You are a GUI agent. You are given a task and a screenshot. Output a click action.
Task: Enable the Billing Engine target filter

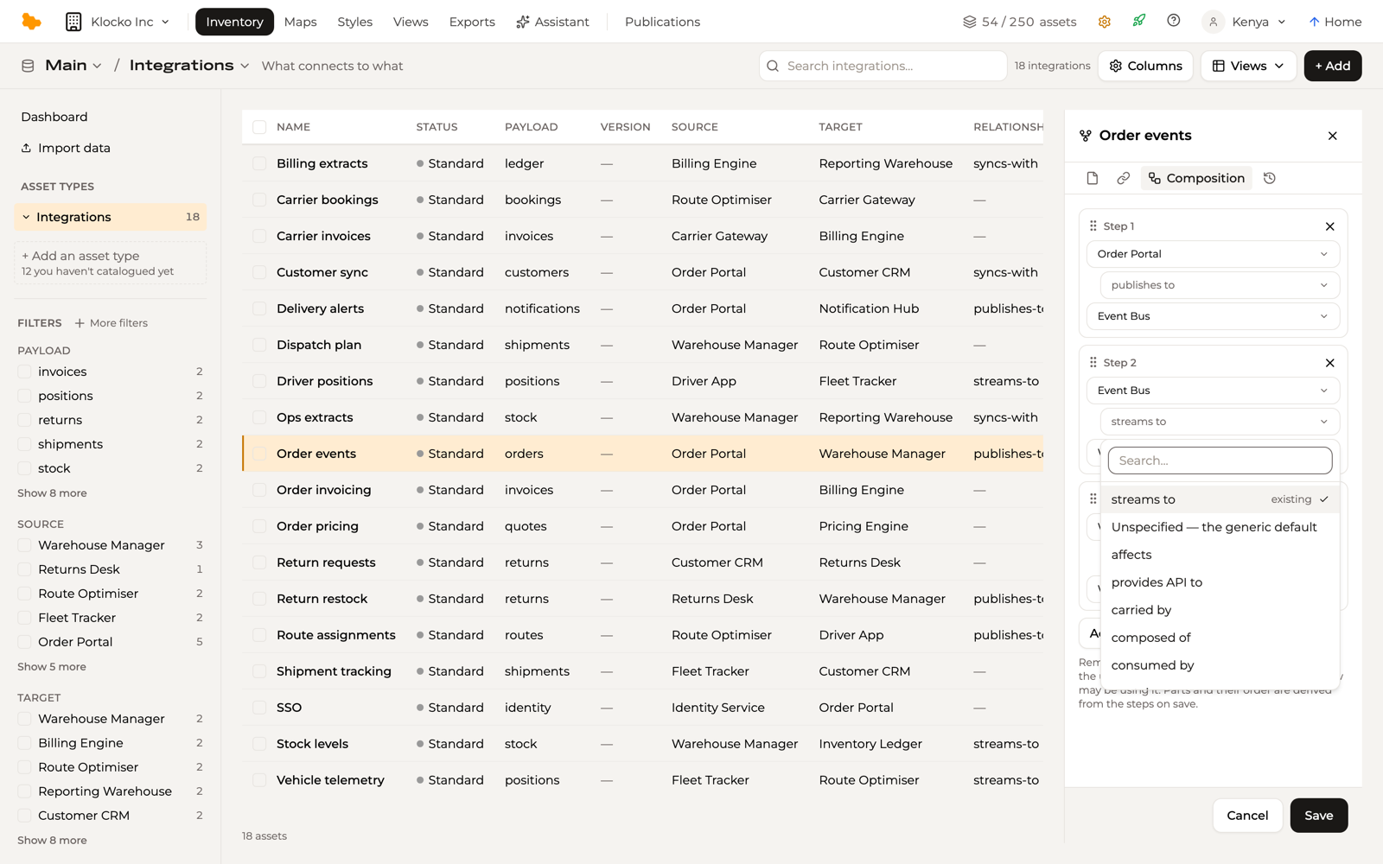pos(24,743)
